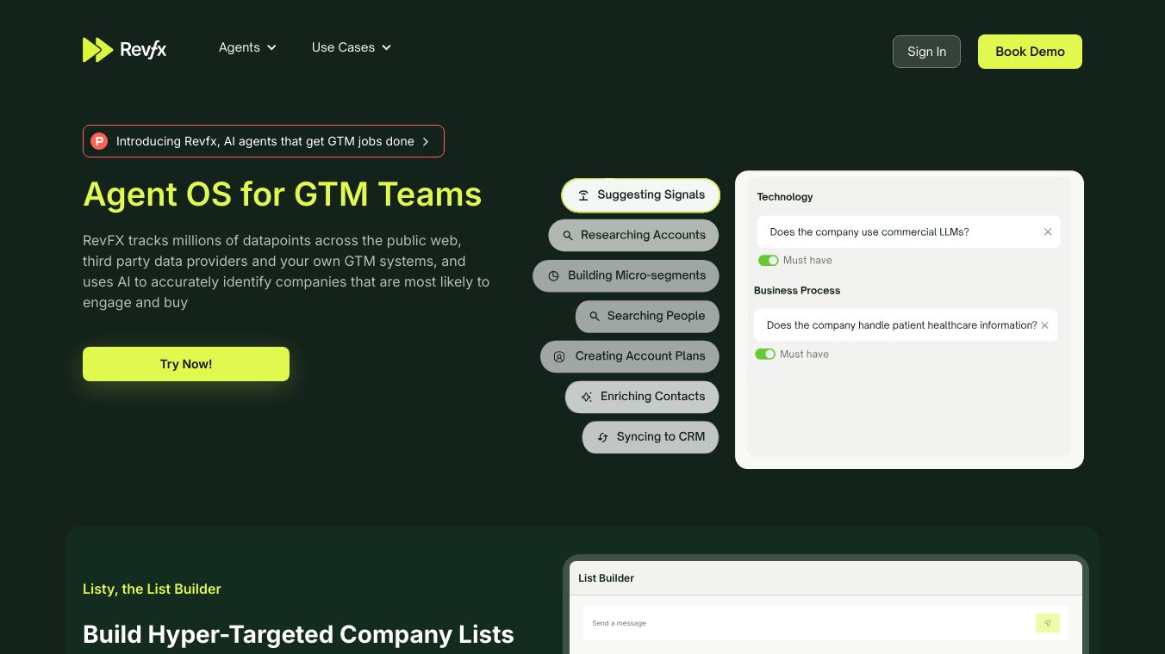Screen dimensions: 1165x654
Task: Click the "Technology" section heading
Action: [x=785, y=197]
